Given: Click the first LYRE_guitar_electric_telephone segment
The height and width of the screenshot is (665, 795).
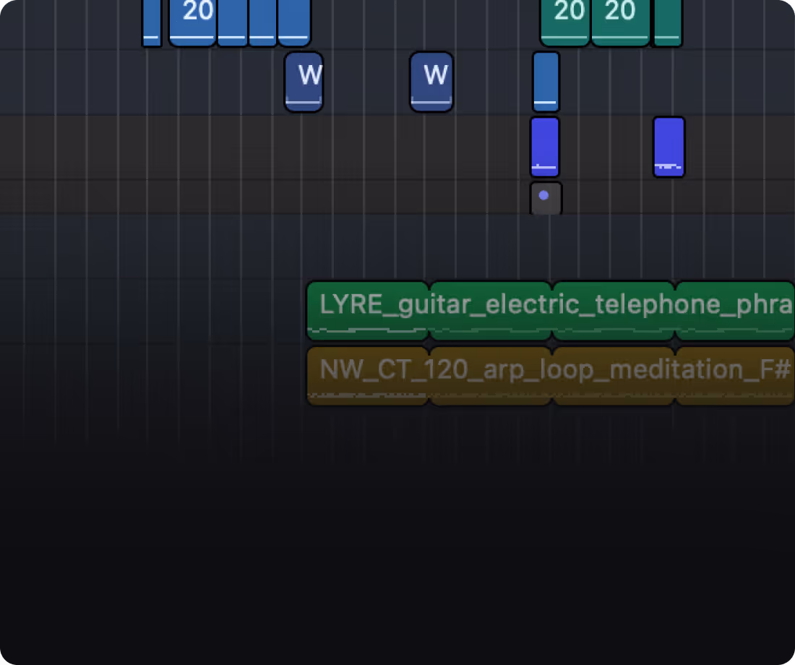Looking at the screenshot, I should (x=366, y=307).
